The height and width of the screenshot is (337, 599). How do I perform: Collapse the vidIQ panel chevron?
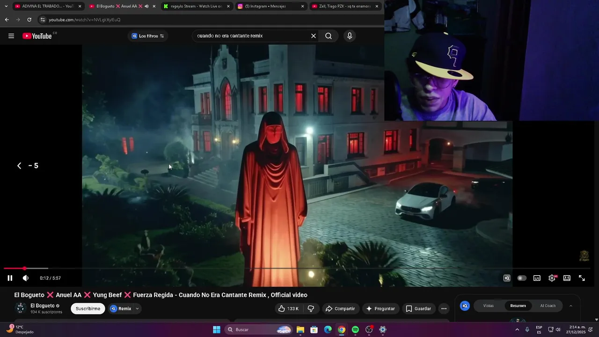pos(570,306)
